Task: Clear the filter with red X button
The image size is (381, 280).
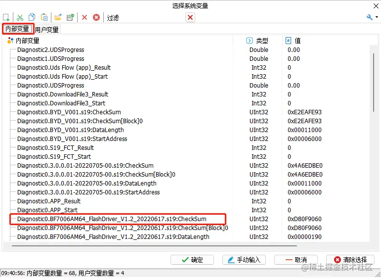Action: (190, 17)
